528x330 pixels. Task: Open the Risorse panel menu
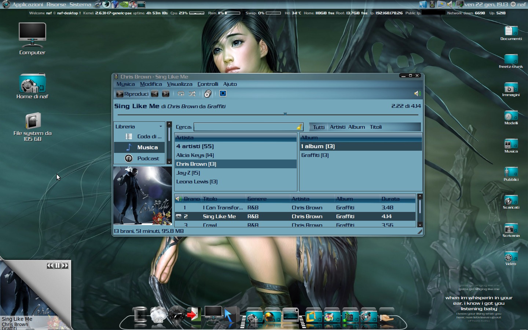coord(56,4)
